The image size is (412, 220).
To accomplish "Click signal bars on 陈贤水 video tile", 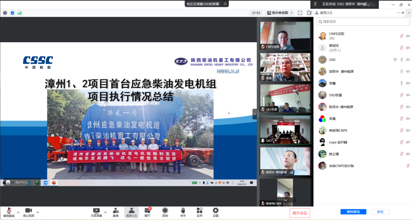I will [291, 173].
